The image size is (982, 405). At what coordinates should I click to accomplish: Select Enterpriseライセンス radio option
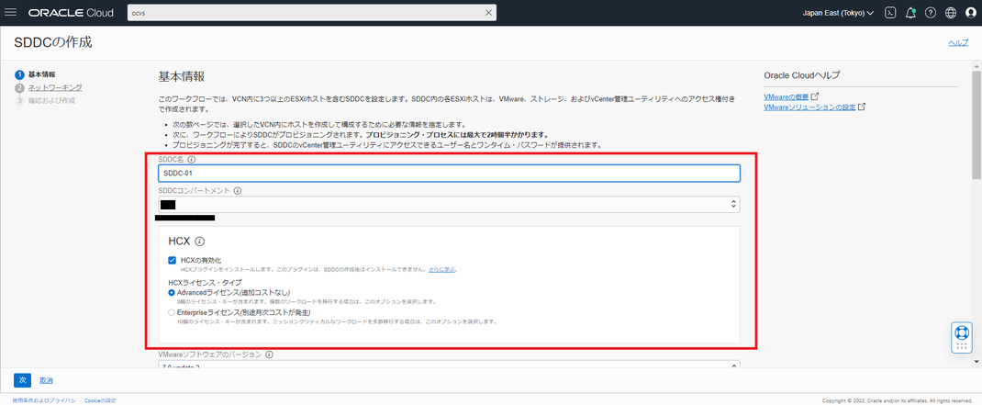click(172, 312)
